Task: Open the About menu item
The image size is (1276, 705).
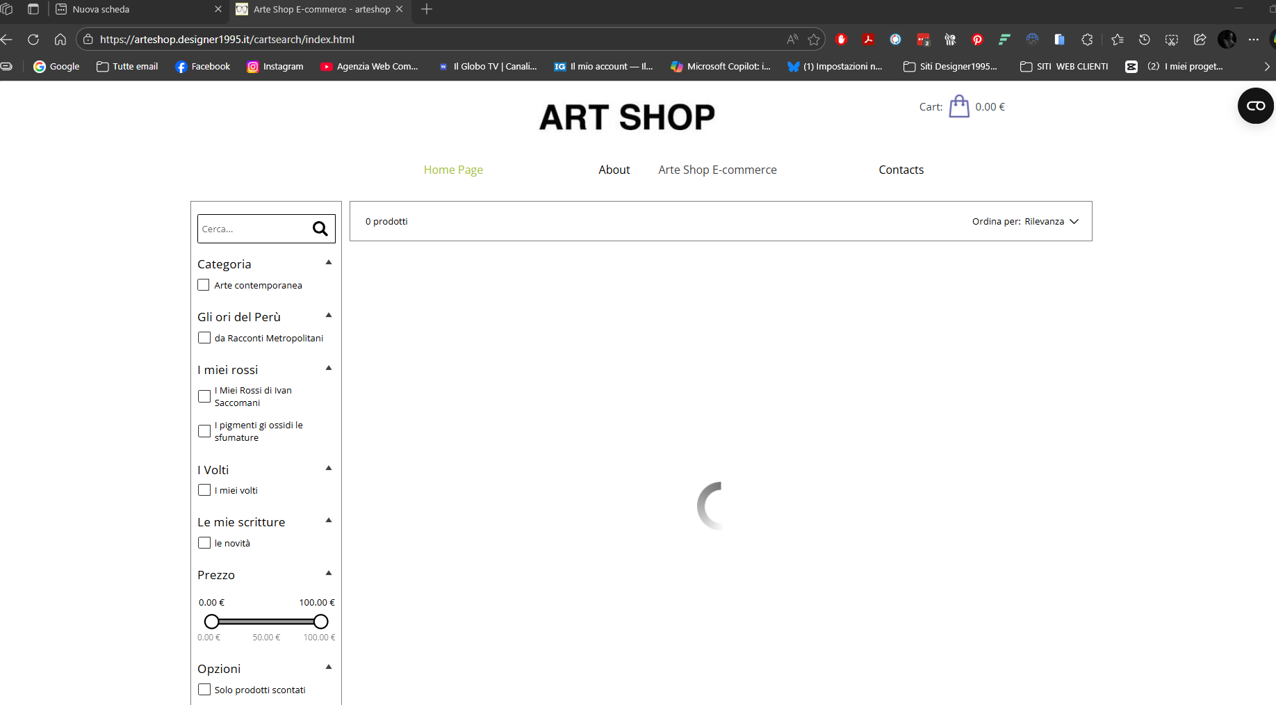Action: point(614,170)
